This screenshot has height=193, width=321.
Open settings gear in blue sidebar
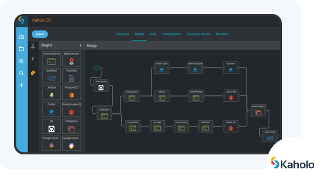[21, 61]
